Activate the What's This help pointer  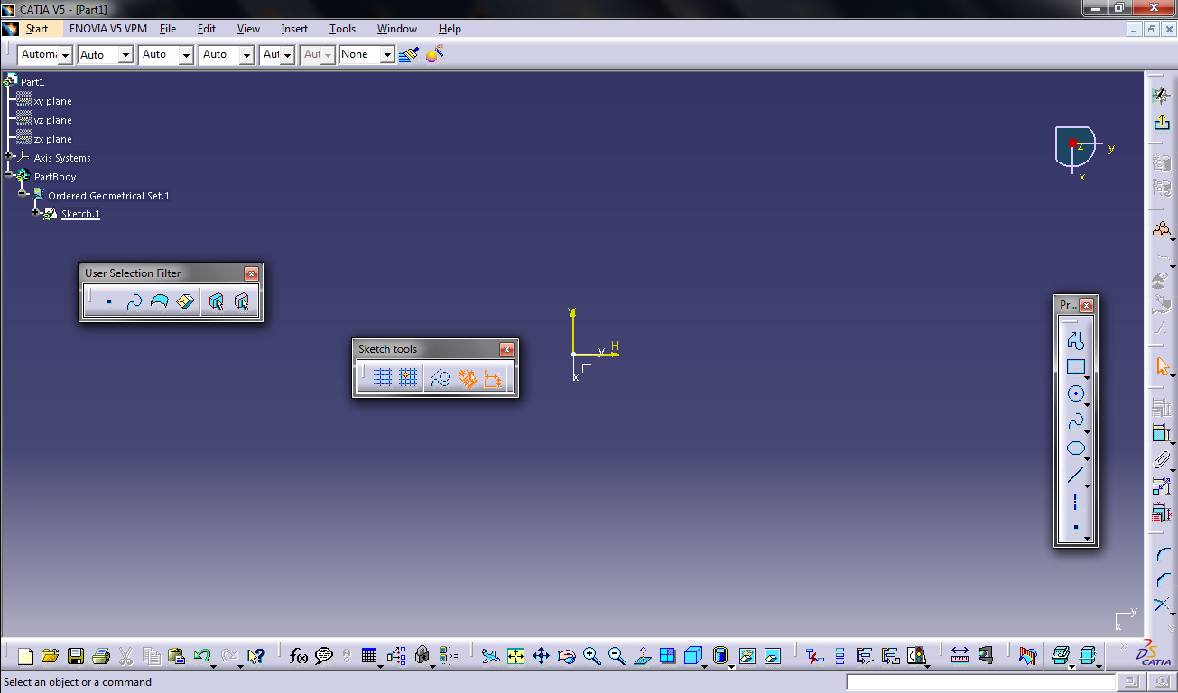[x=256, y=656]
